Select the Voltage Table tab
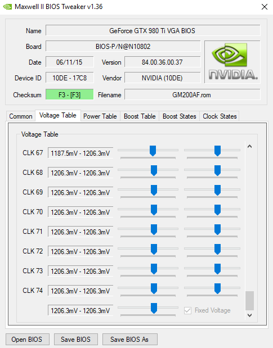 [x=58, y=115]
